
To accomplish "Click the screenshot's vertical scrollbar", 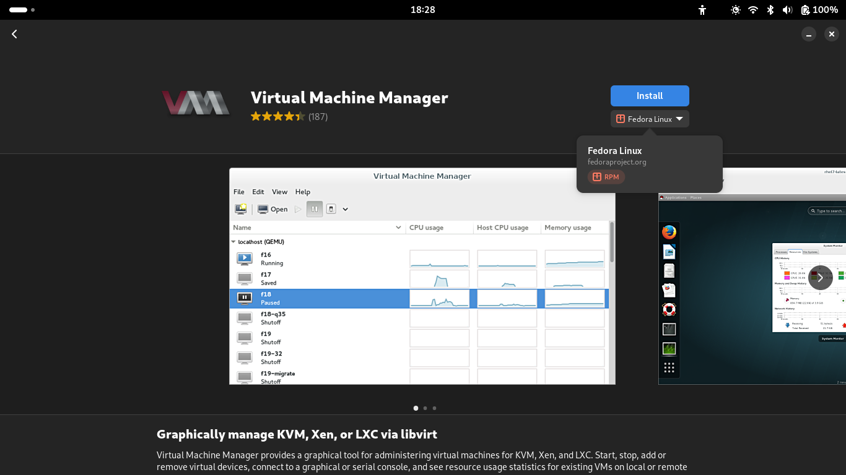I will coord(613,242).
